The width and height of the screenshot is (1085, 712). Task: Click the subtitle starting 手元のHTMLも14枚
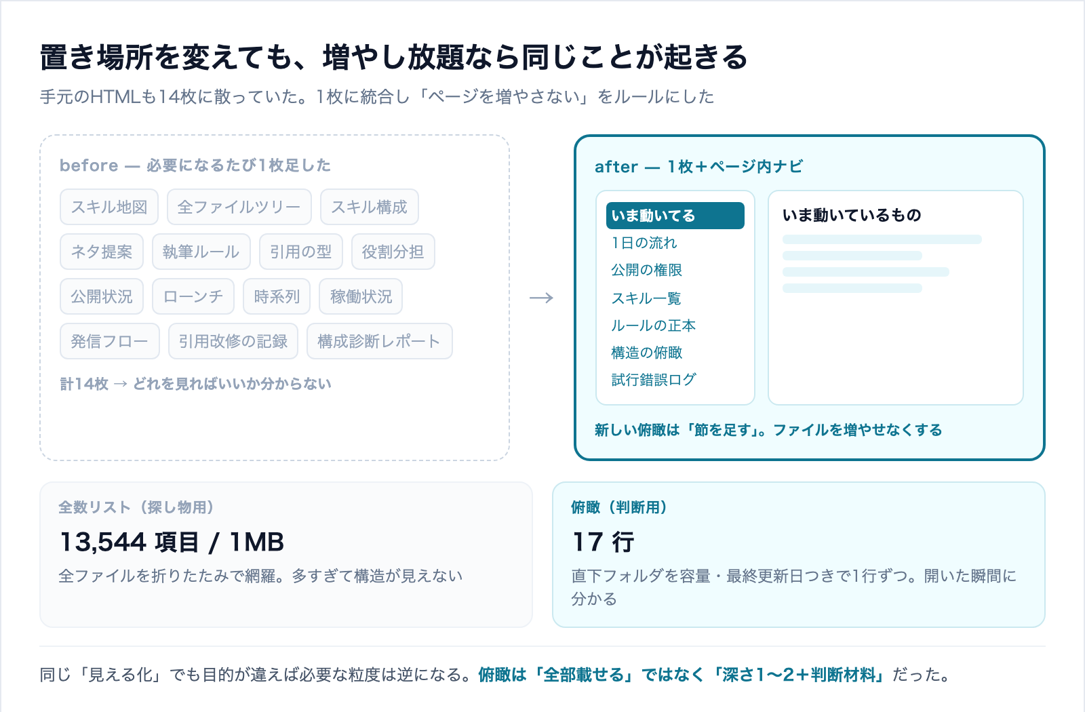pyautogui.click(x=377, y=97)
